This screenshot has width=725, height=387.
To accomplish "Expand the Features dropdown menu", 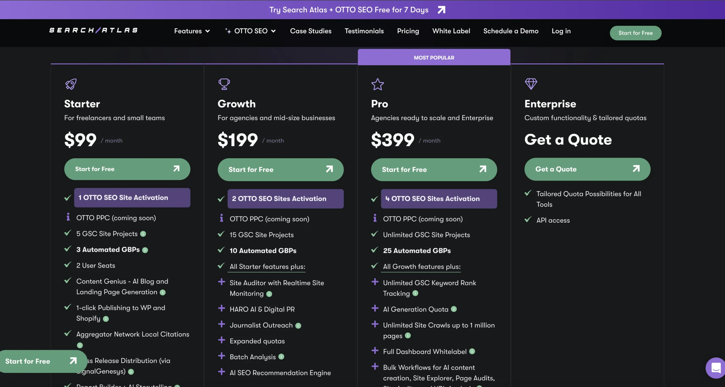I will [x=192, y=31].
